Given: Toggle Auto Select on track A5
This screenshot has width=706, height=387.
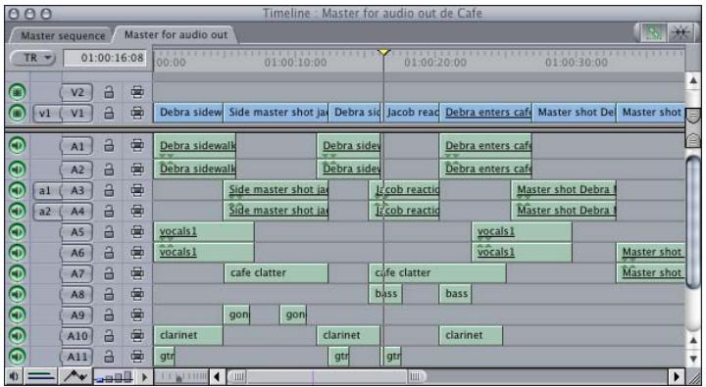Looking at the screenshot, I should [137, 232].
